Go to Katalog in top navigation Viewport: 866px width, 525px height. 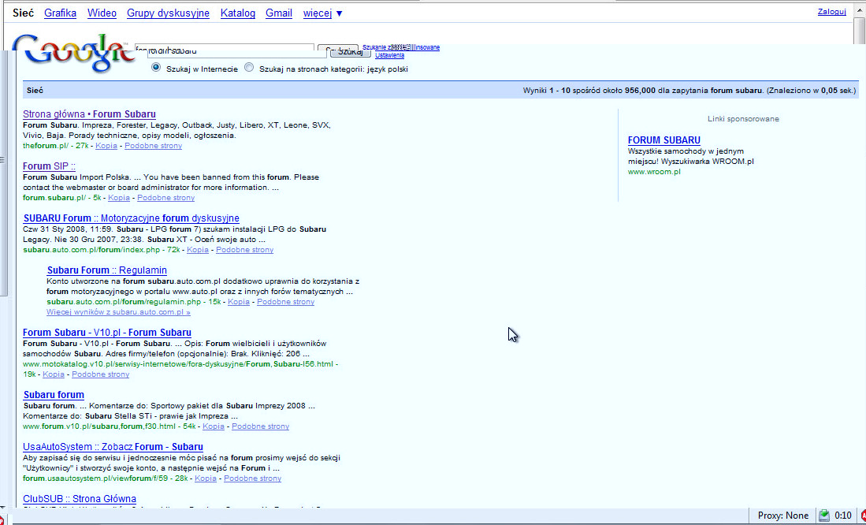[x=237, y=13]
